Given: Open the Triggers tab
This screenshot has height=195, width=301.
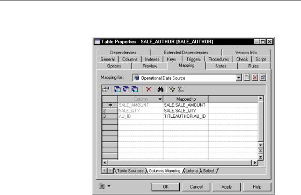Looking at the screenshot, I should tap(193, 59).
